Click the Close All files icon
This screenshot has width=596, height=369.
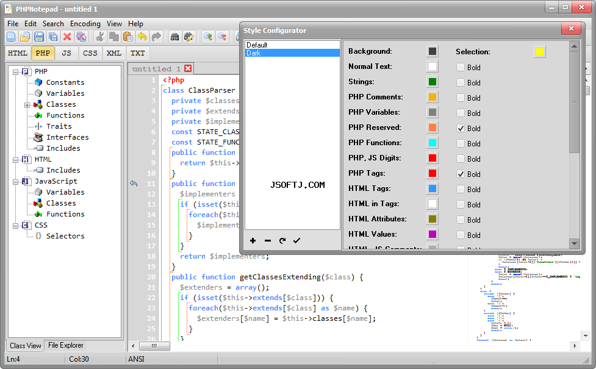(81, 37)
